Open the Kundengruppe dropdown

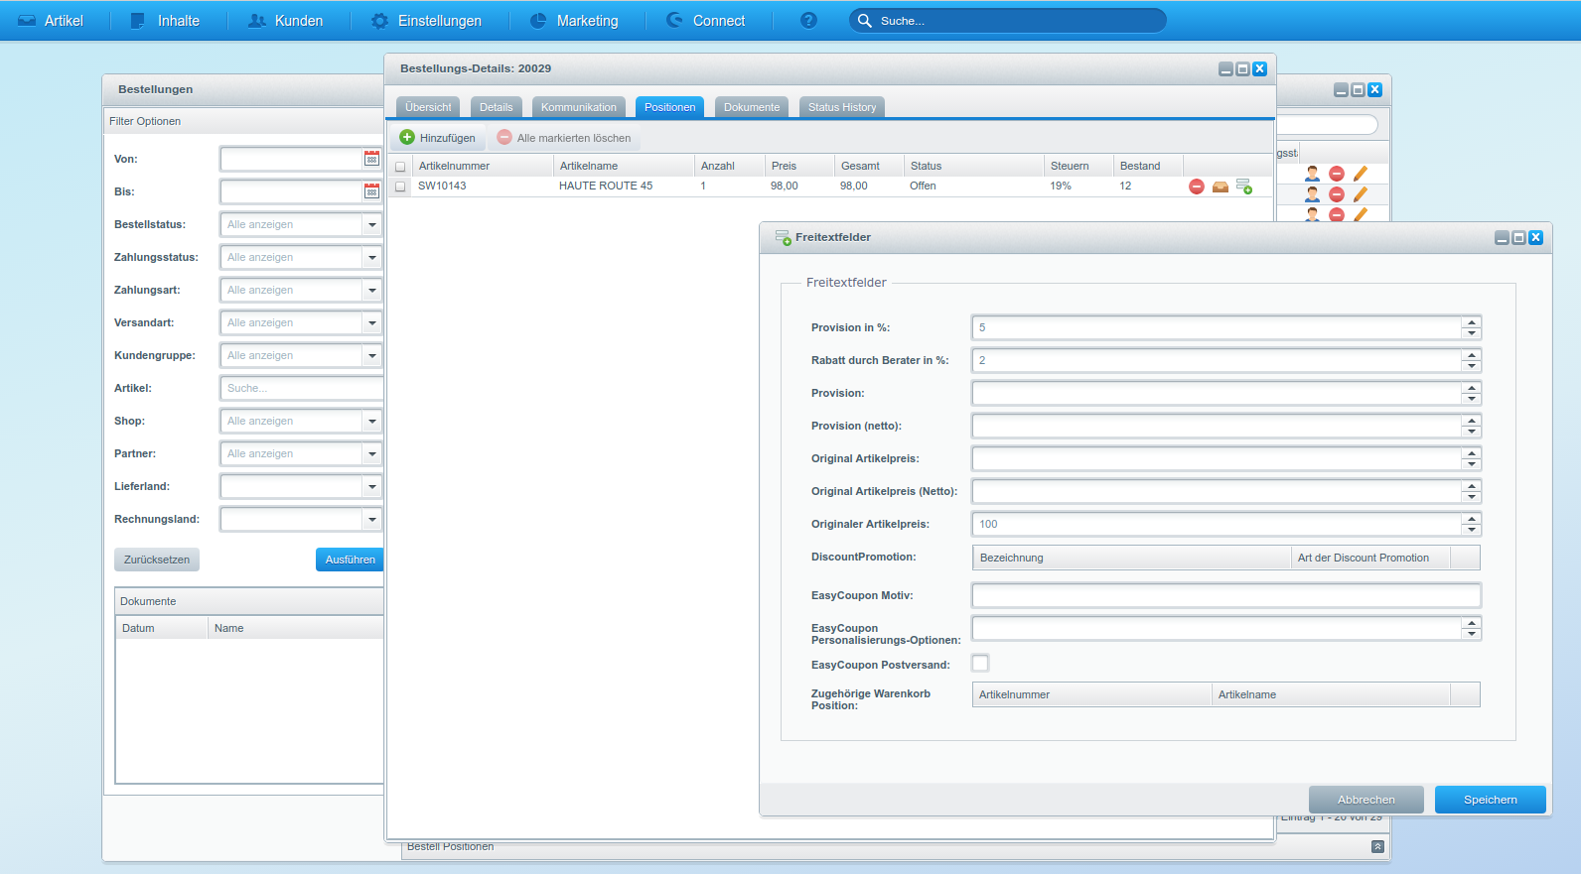click(x=372, y=355)
